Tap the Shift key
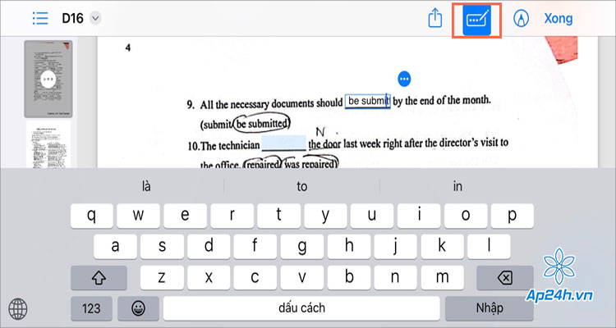The image size is (616, 328). click(99, 278)
